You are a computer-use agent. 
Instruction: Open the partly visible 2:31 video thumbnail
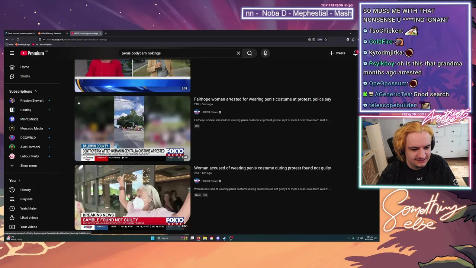pos(132,76)
